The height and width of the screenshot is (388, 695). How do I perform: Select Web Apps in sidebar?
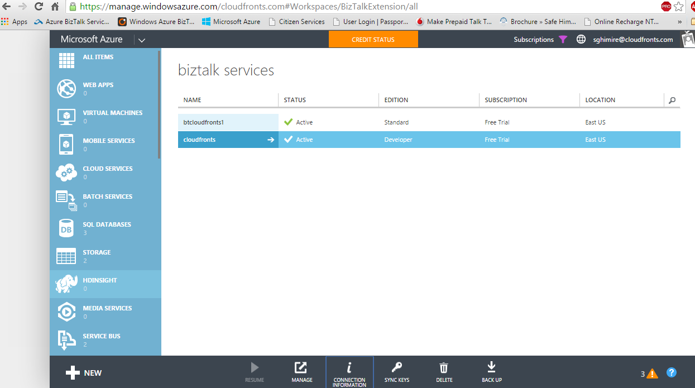click(x=106, y=89)
